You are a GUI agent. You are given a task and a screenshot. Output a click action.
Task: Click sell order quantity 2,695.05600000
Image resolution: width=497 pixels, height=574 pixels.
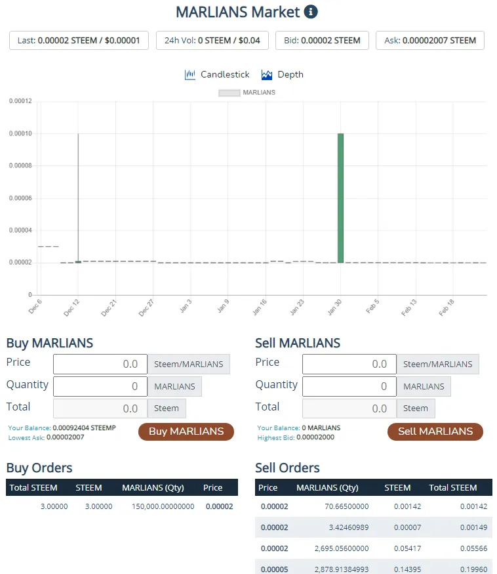(x=342, y=548)
